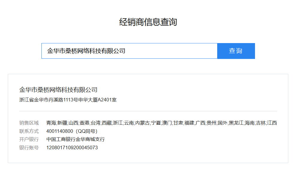The image size is (294, 175).
Task: Click the phone number 4001140800 (QQ同号)
Action: (72, 131)
